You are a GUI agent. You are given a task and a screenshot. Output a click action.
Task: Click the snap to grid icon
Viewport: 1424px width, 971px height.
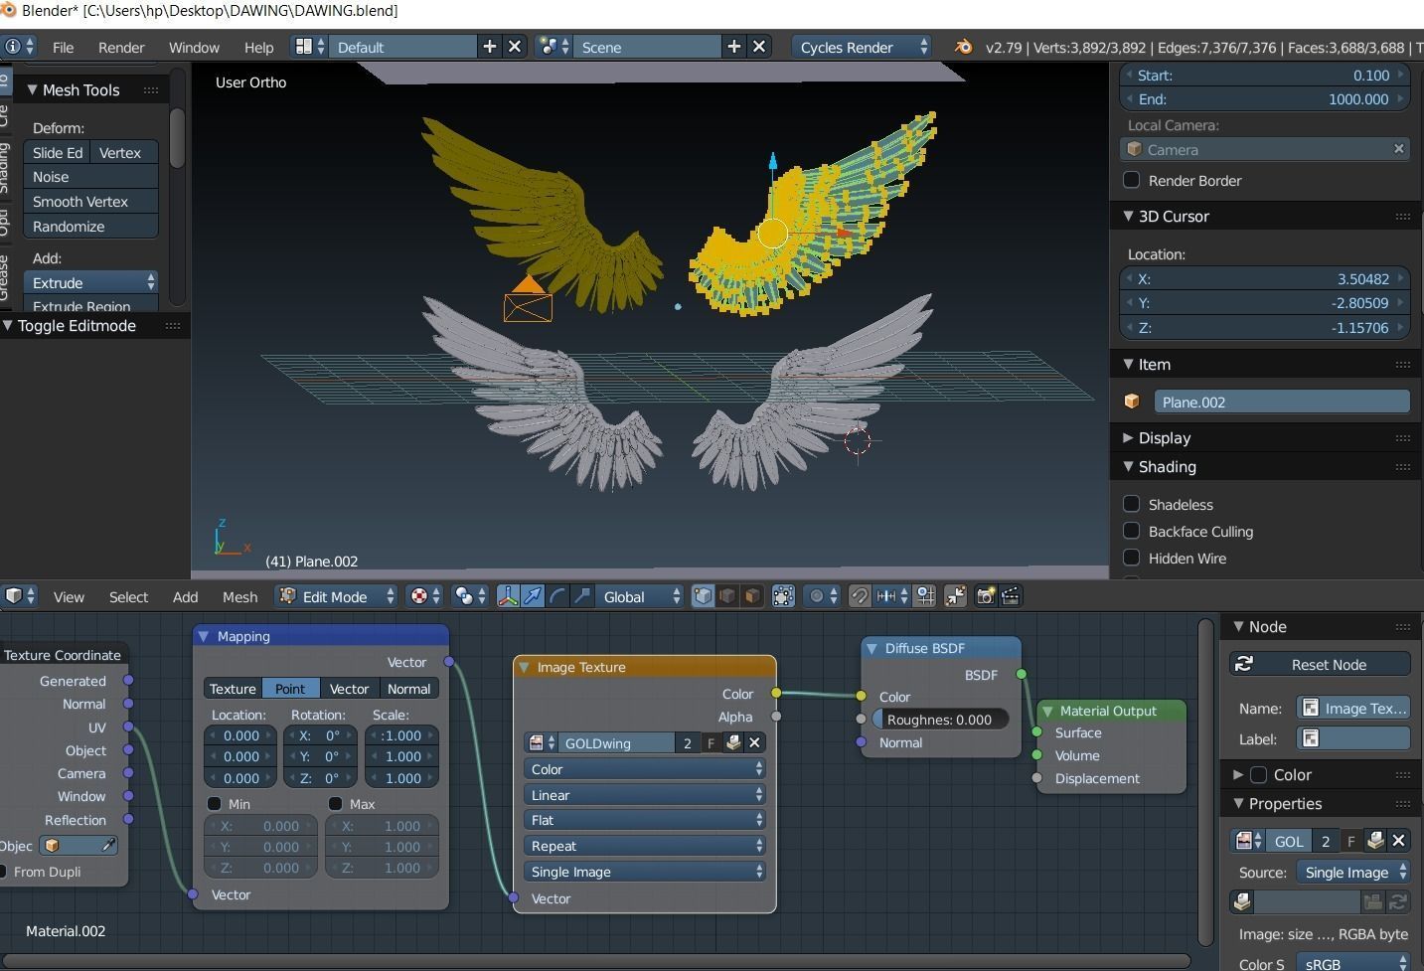(925, 596)
